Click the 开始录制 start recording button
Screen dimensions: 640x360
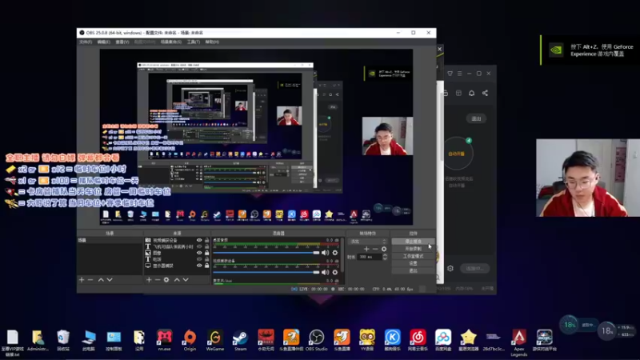click(413, 249)
